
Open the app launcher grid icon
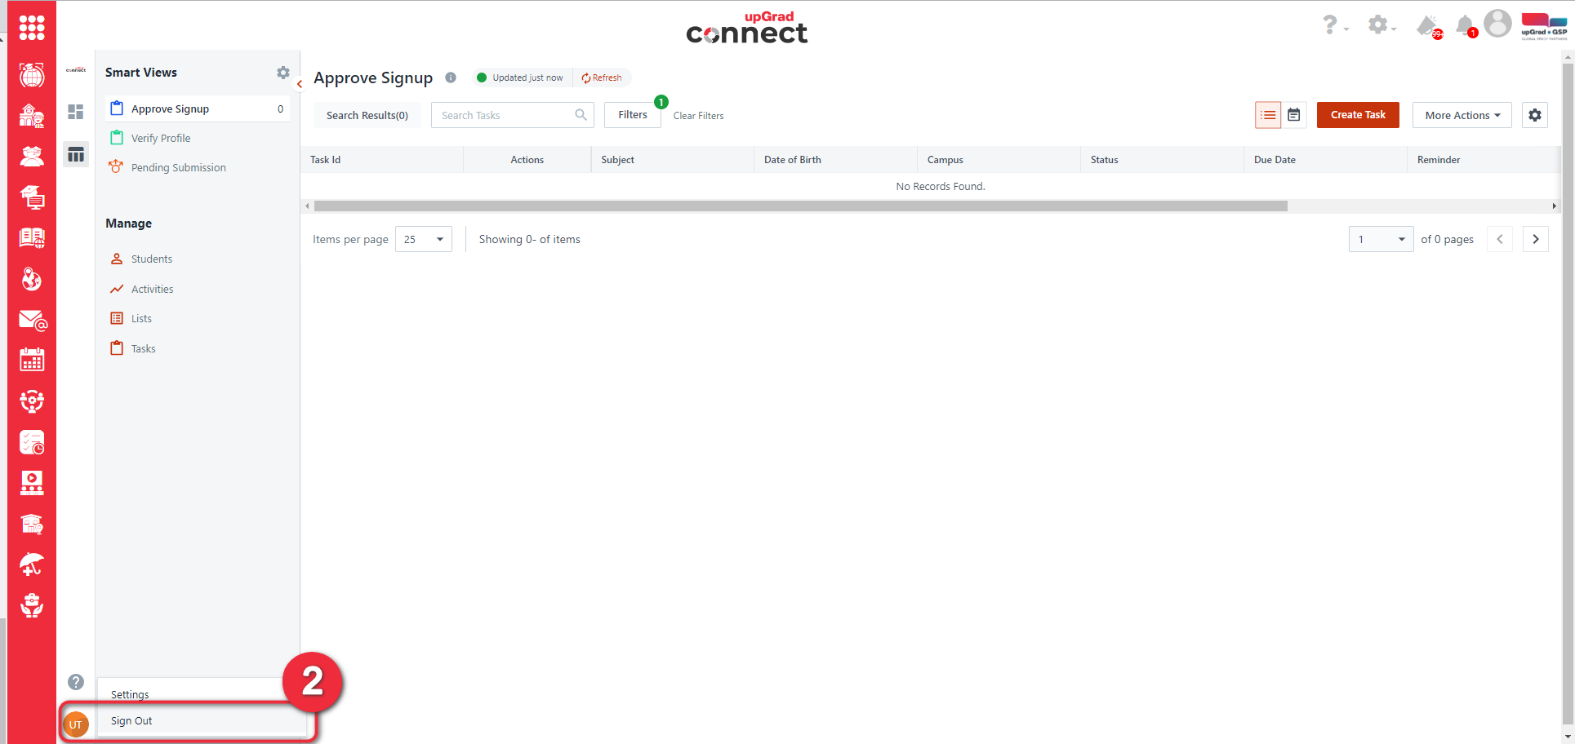click(x=32, y=28)
